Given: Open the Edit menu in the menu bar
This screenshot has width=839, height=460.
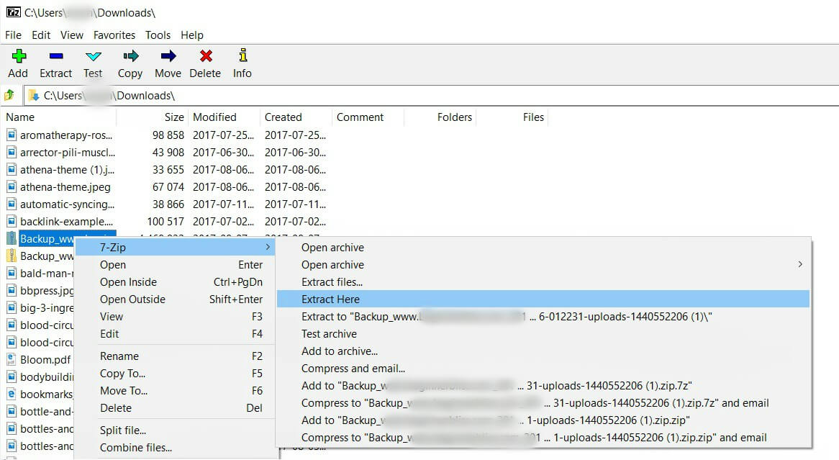Looking at the screenshot, I should pyautogui.click(x=41, y=35).
